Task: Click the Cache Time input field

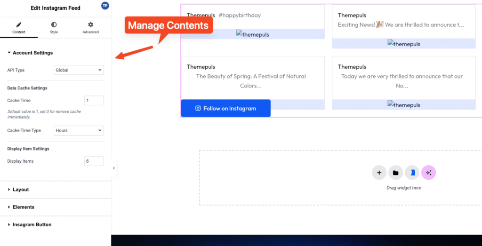Action: click(94, 101)
